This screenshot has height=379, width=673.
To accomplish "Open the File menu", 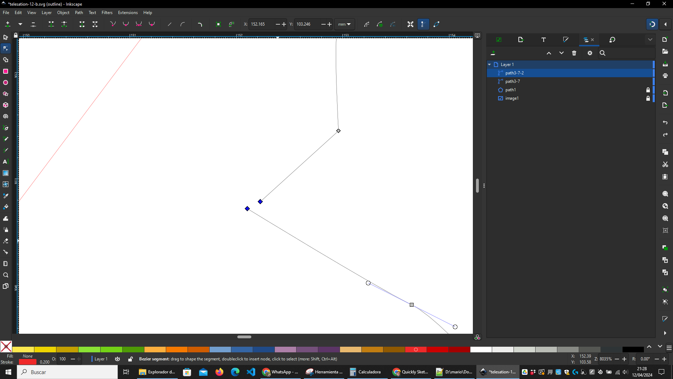I will (6, 13).
